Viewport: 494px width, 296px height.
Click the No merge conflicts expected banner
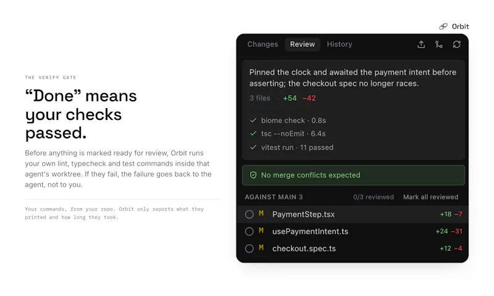click(353, 175)
